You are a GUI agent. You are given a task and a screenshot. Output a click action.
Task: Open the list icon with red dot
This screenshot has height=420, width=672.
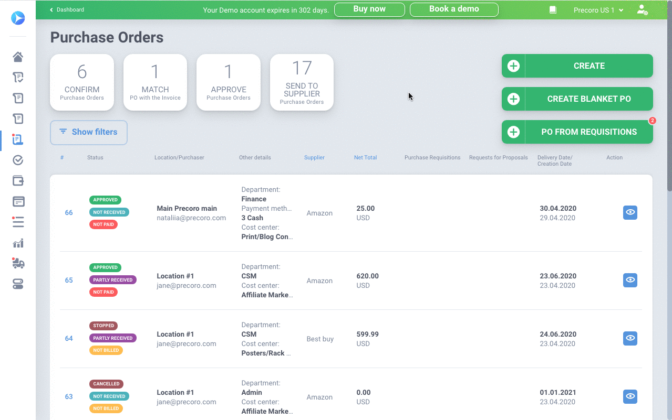18,222
